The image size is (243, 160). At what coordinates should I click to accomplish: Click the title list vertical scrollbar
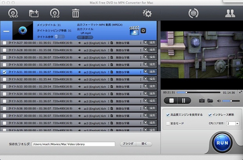click(159, 57)
